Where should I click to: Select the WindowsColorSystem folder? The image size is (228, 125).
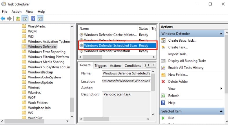click(x=44, y=77)
